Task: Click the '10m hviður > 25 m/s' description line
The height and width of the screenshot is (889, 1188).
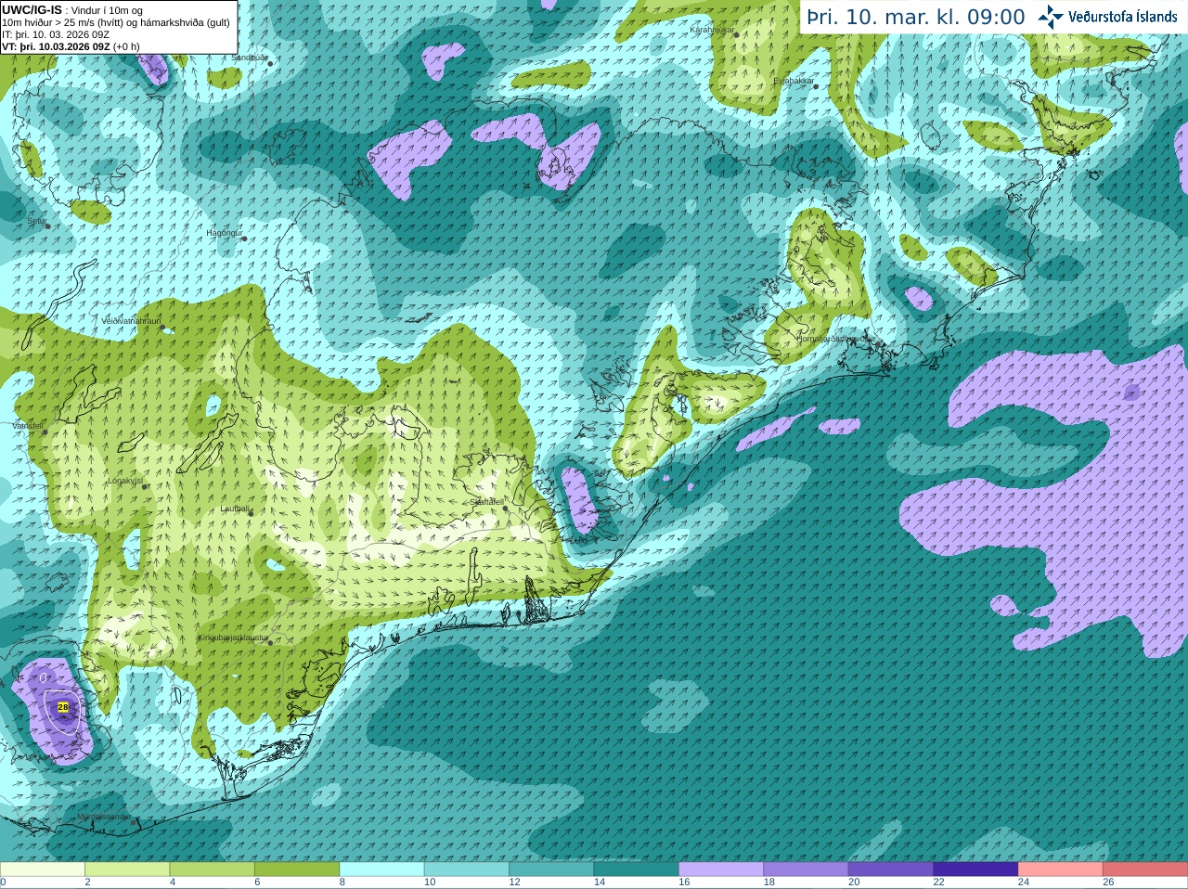Action: [116, 22]
